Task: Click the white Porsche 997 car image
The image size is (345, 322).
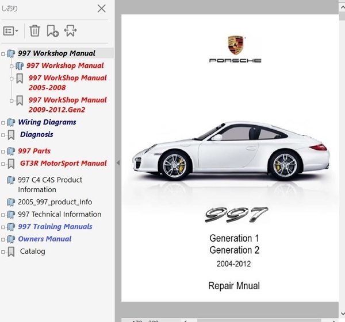Action: pyautogui.click(x=231, y=151)
